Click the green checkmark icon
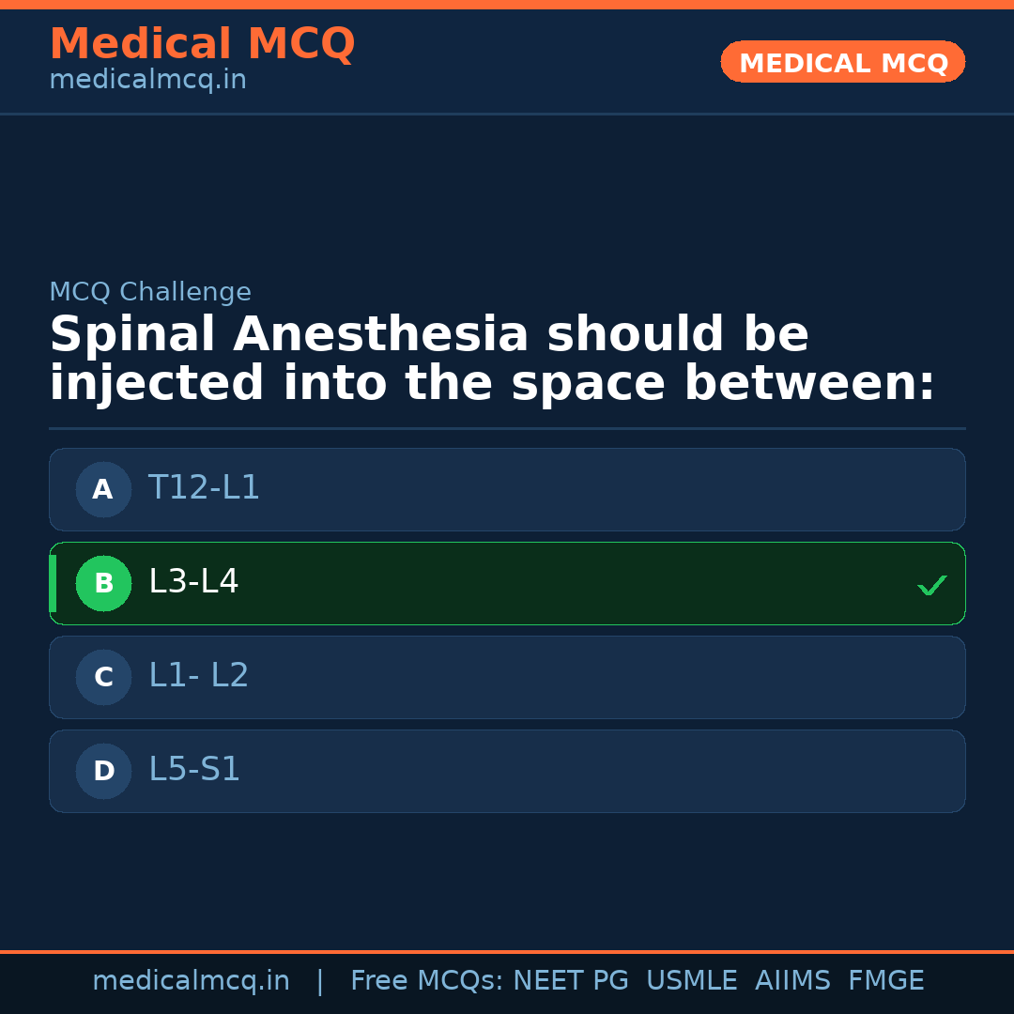This screenshot has width=1014, height=1014. pyautogui.click(x=931, y=585)
